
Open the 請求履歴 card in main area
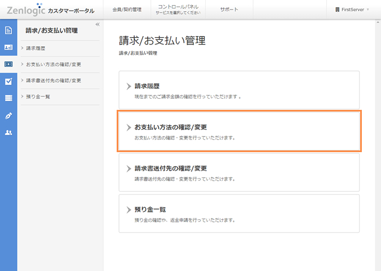239,90
